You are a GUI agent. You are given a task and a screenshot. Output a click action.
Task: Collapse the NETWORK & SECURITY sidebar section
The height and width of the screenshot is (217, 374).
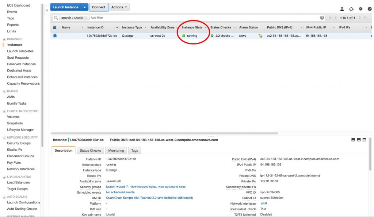point(4,138)
